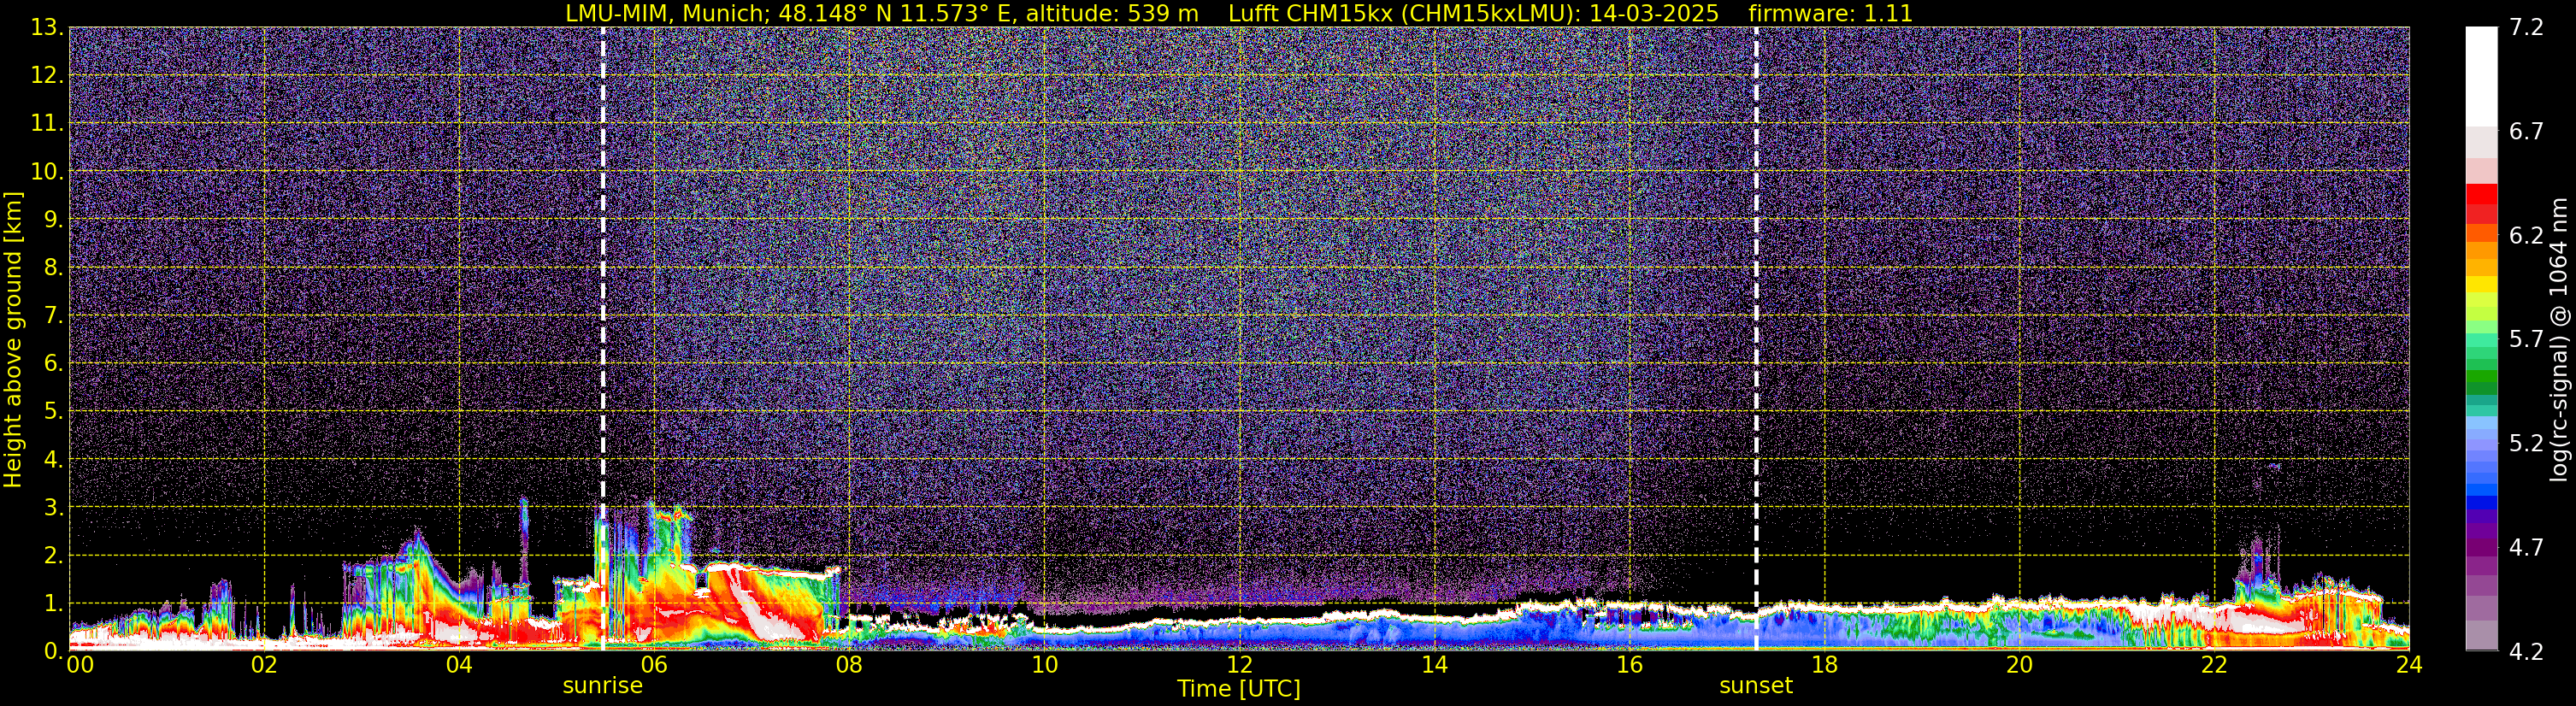Click the '3.' height axis tick label
This screenshot has width=2576, height=706.
pyautogui.click(x=52, y=507)
